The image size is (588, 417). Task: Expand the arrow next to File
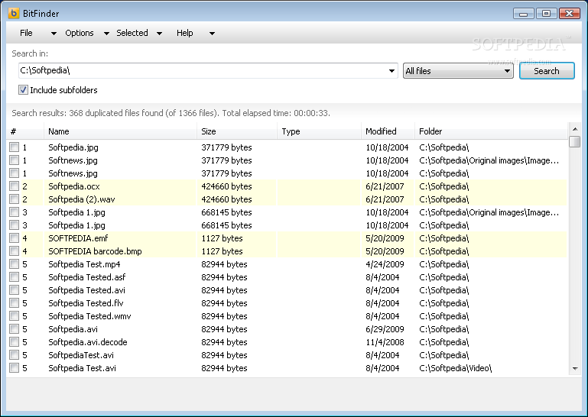pos(54,34)
